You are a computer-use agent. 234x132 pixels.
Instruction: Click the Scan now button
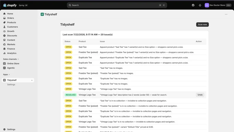point(202,24)
